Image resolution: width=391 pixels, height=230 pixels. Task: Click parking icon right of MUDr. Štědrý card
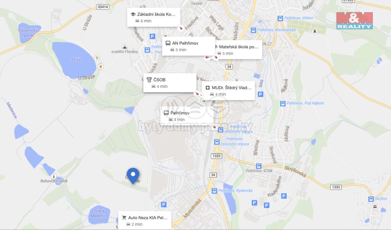260,94
